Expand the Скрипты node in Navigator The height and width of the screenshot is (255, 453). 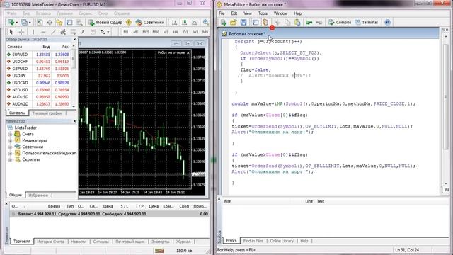[x=10, y=159]
